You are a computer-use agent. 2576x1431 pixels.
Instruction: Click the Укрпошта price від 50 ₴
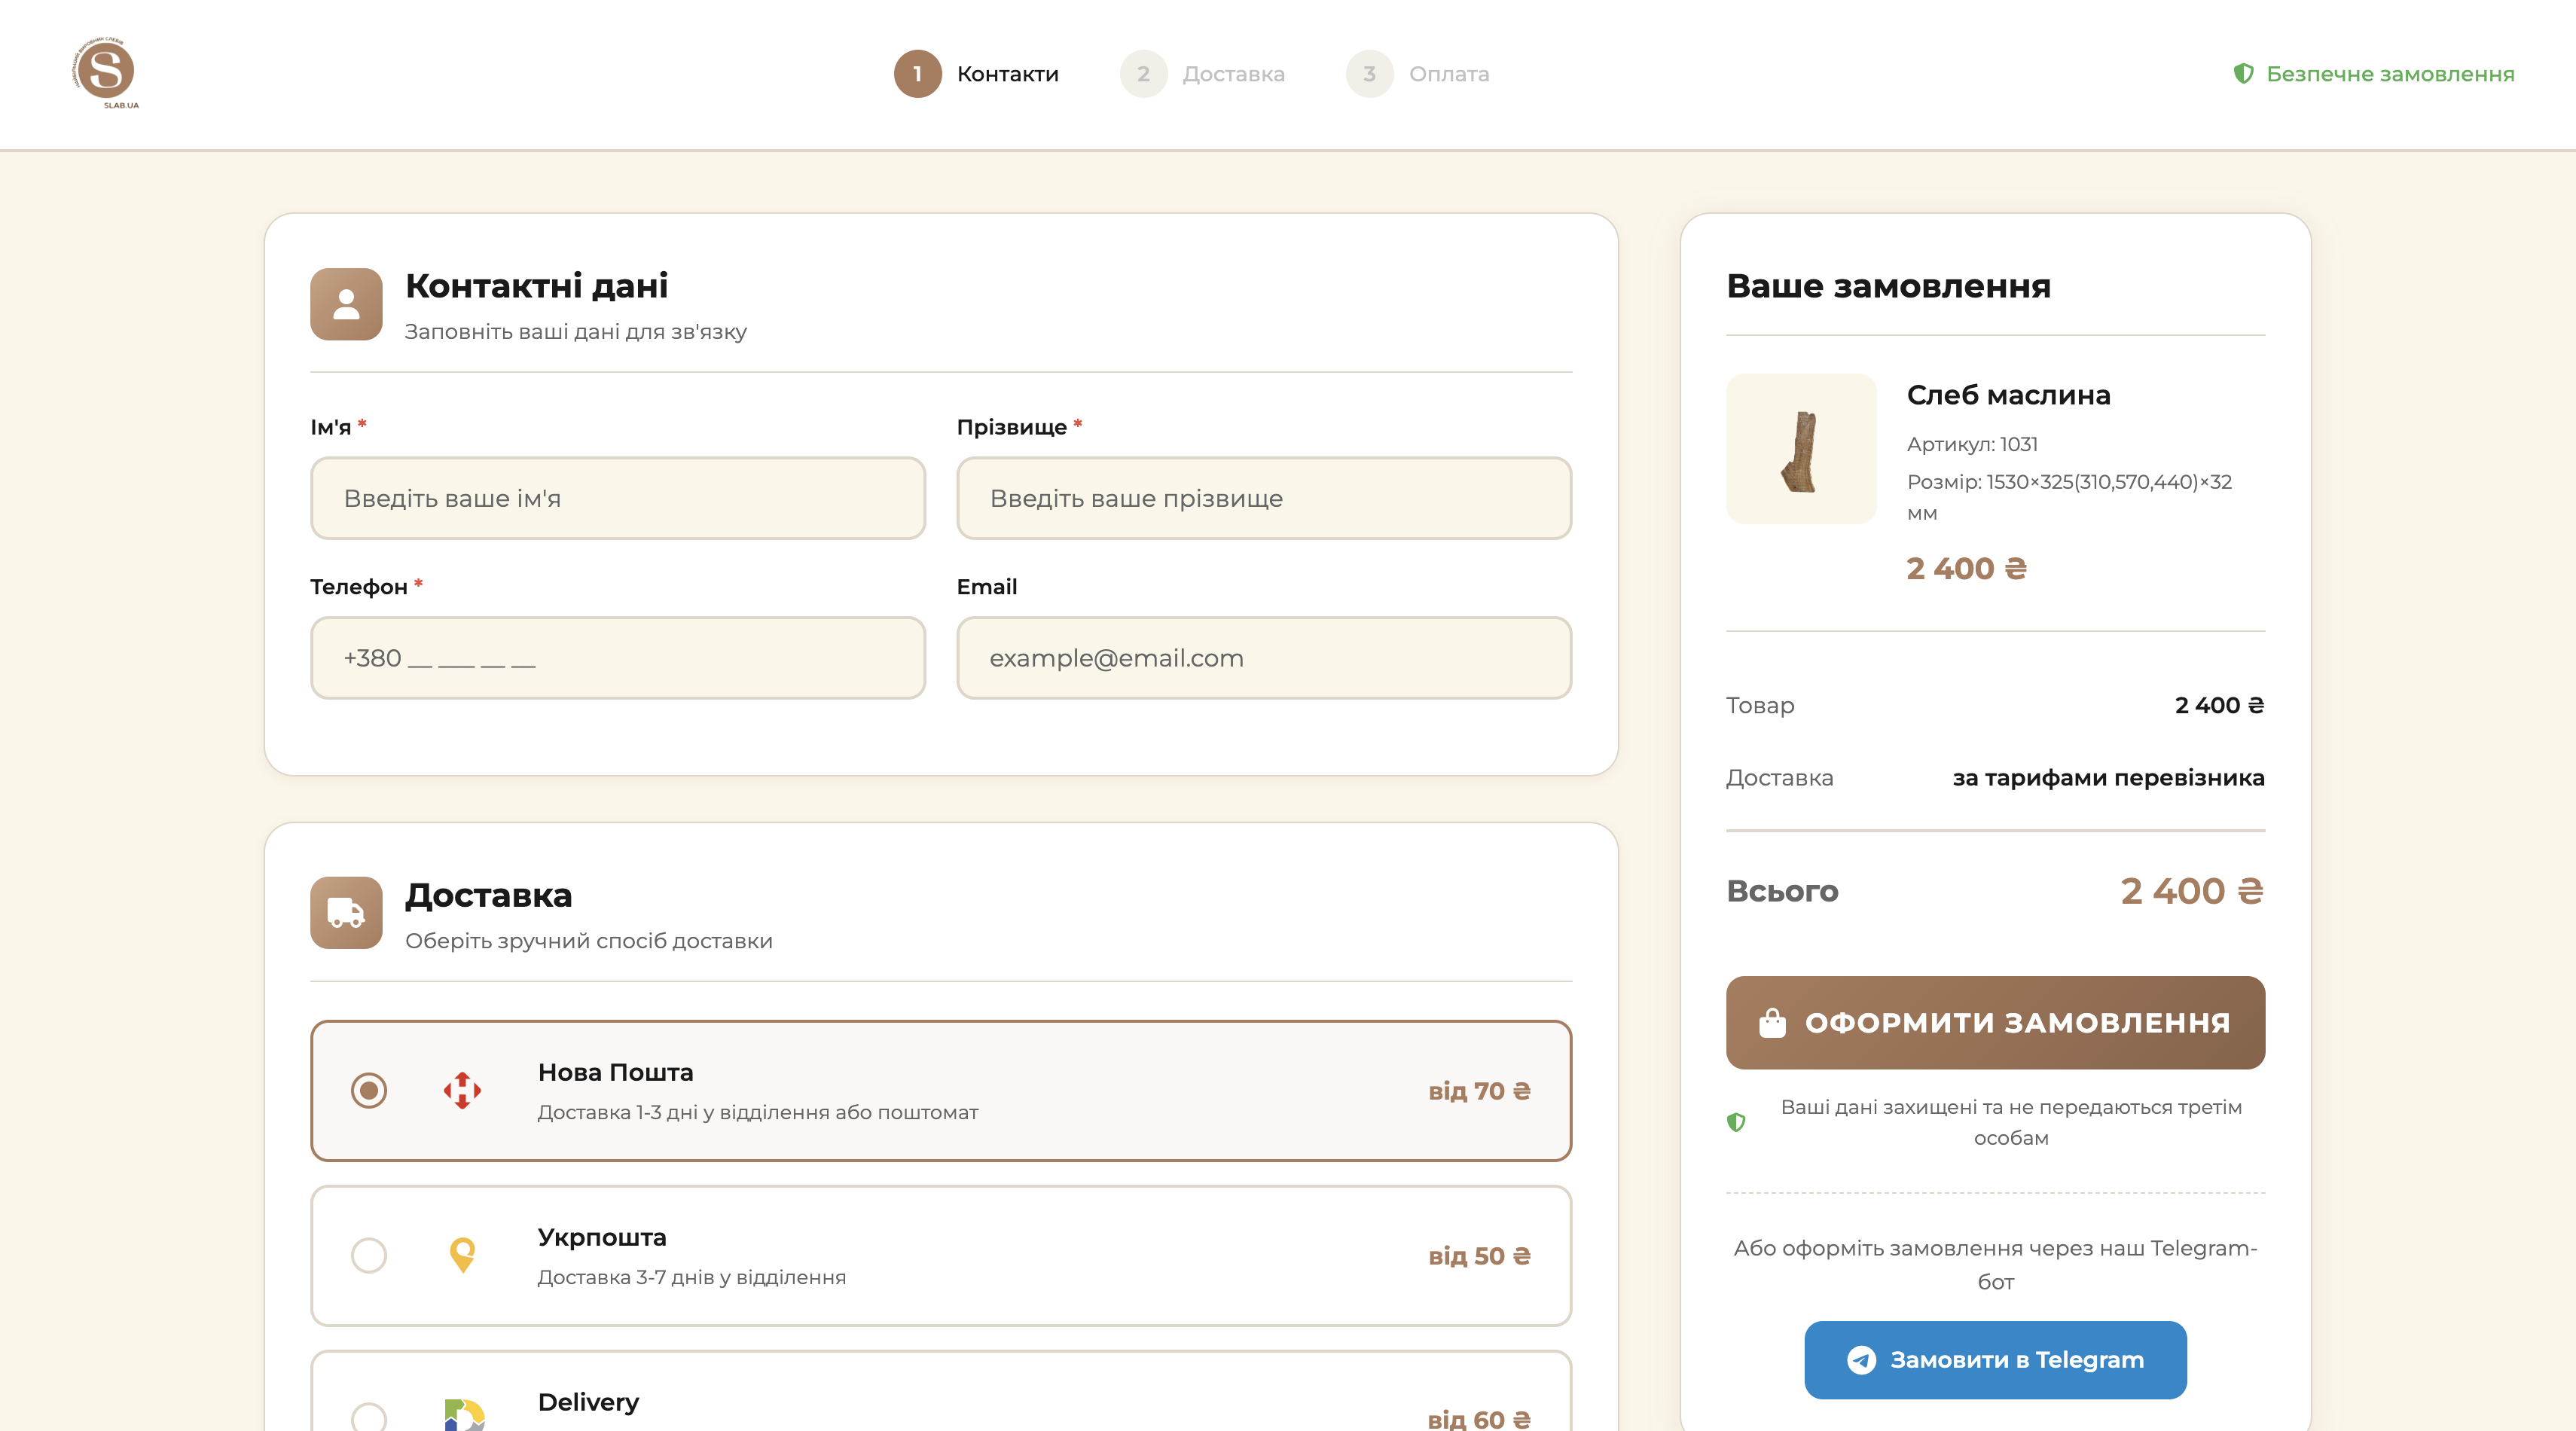point(1479,1256)
